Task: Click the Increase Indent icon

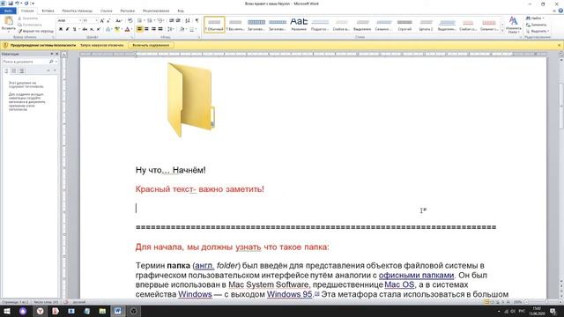Action: click(178, 21)
